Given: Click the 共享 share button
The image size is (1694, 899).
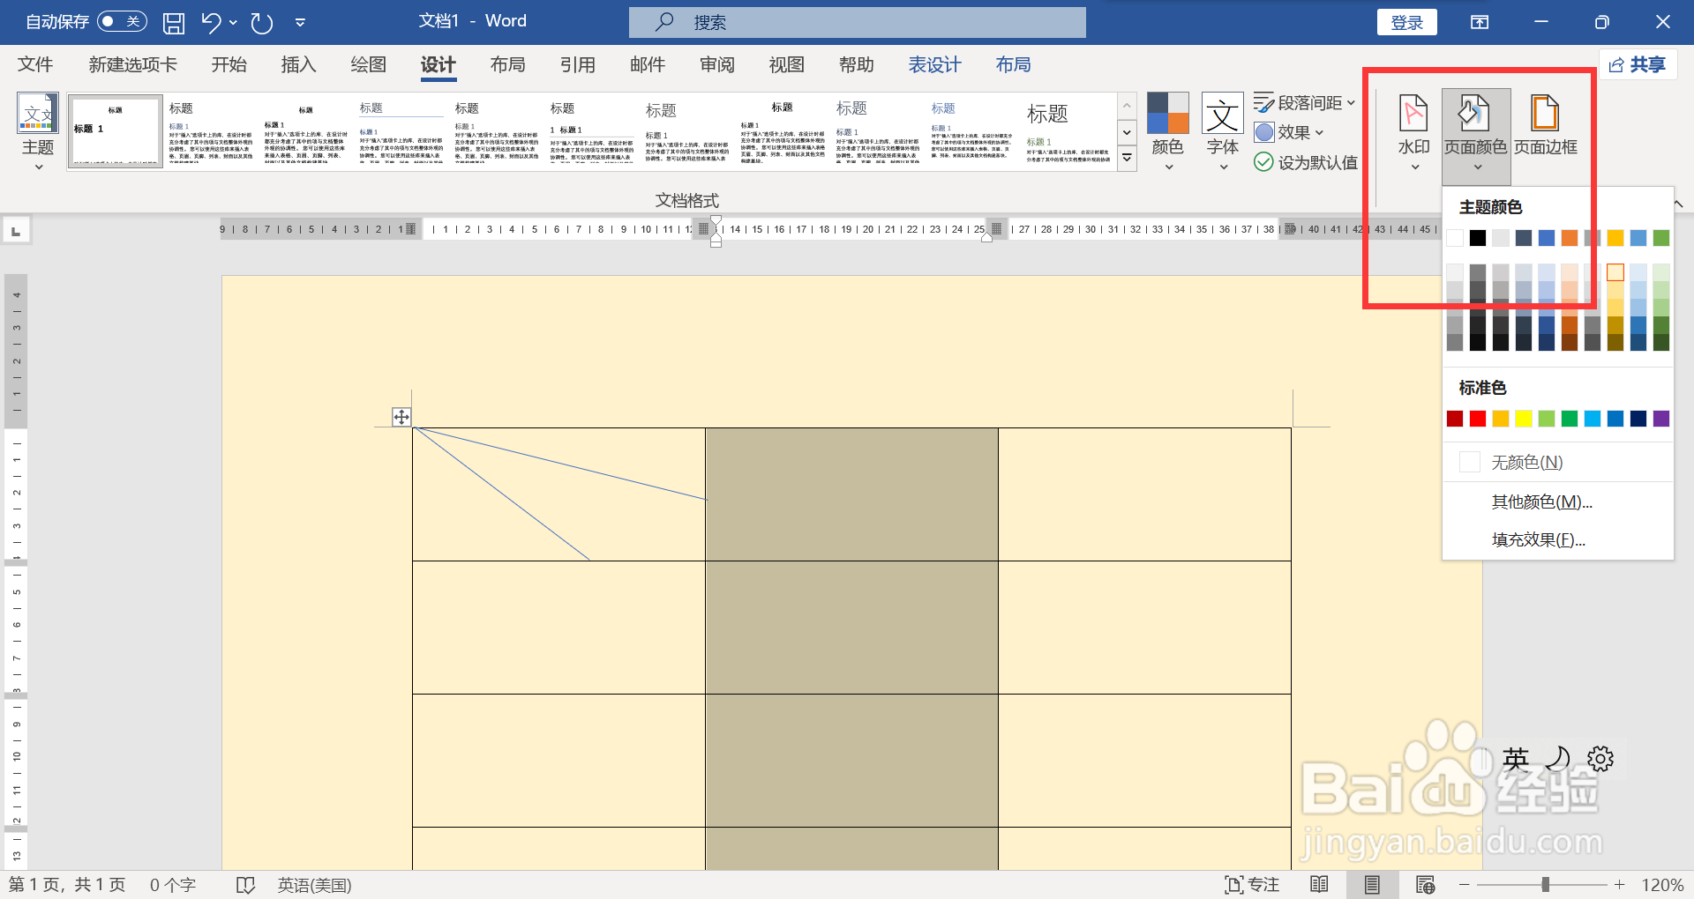Looking at the screenshot, I should tap(1638, 64).
